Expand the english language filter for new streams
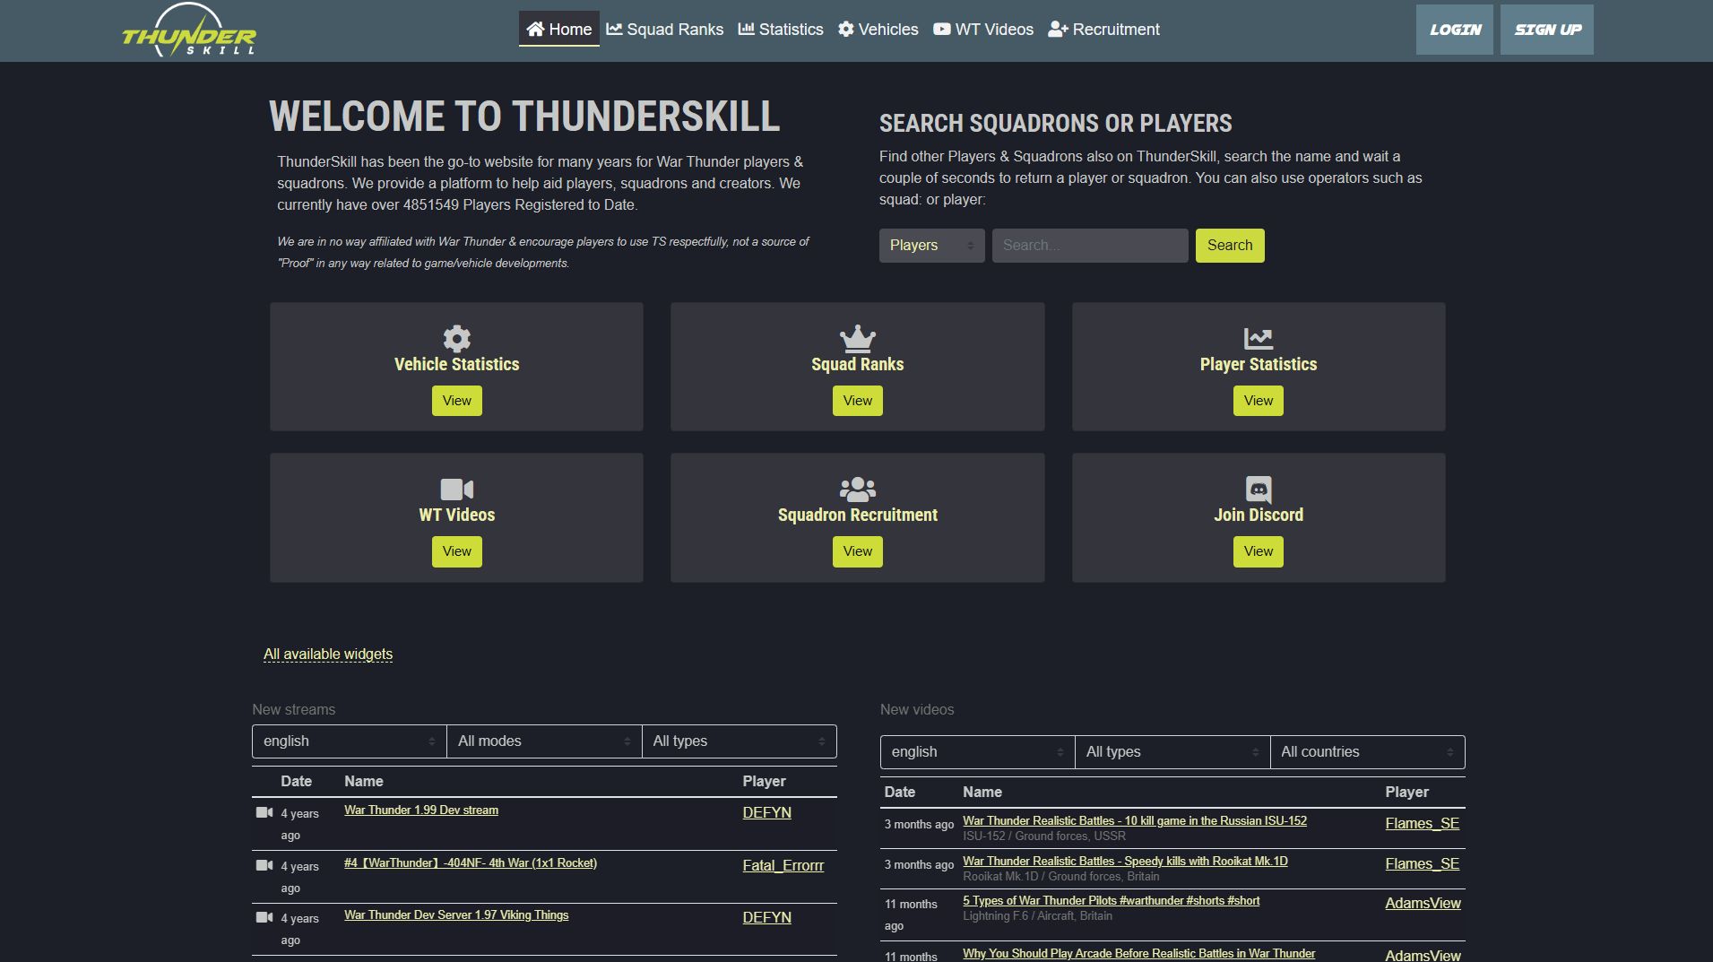Image resolution: width=1713 pixels, height=962 pixels. [x=349, y=741]
